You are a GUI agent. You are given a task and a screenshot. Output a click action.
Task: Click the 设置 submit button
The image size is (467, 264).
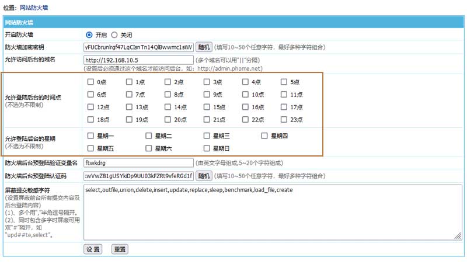93,249
